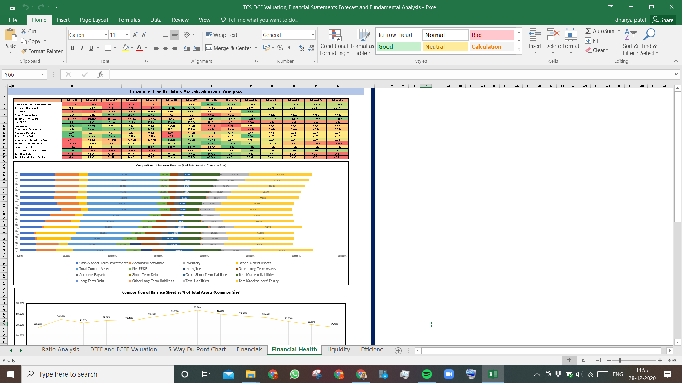Toggle Italic formatting

pyautogui.click(x=82, y=48)
